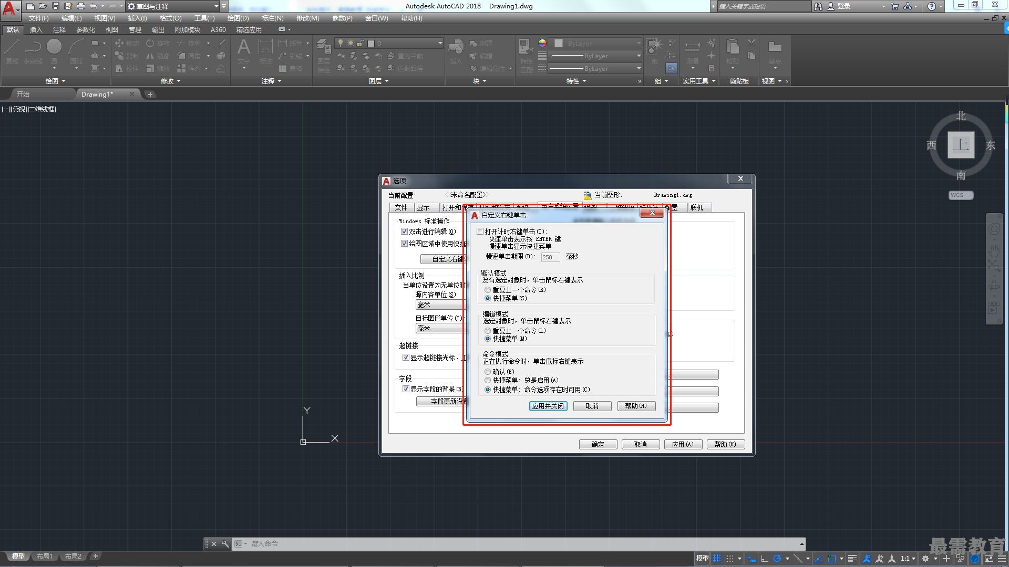Toggle 绘图区域中使用快捷菜单 checkbox
The width and height of the screenshot is (1009, 567).
pyautogui.click(x=404, y=244)
